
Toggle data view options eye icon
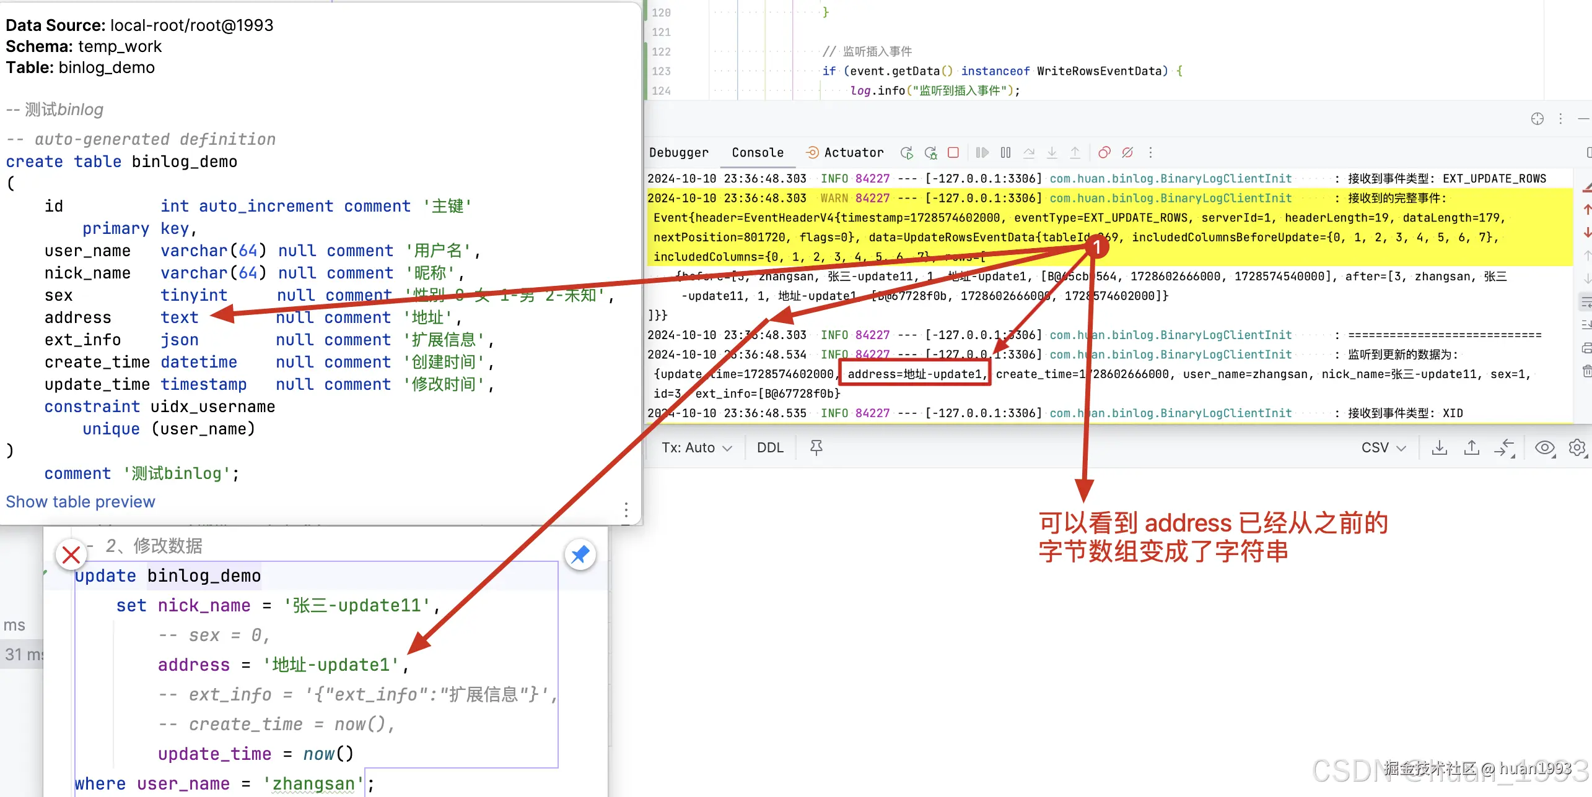tap(1545, 447)
